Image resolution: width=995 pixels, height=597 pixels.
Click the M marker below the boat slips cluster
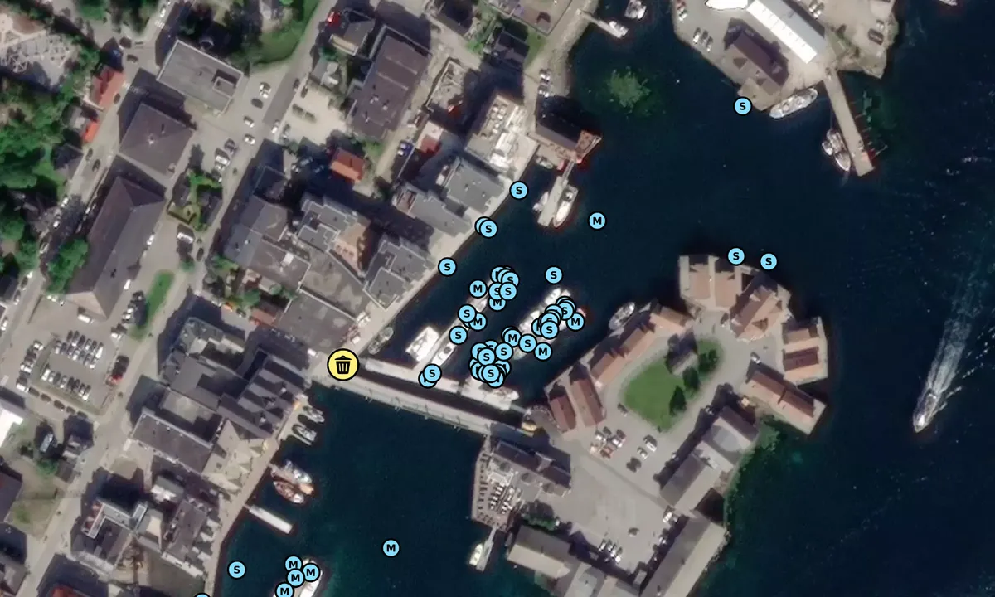542,352
